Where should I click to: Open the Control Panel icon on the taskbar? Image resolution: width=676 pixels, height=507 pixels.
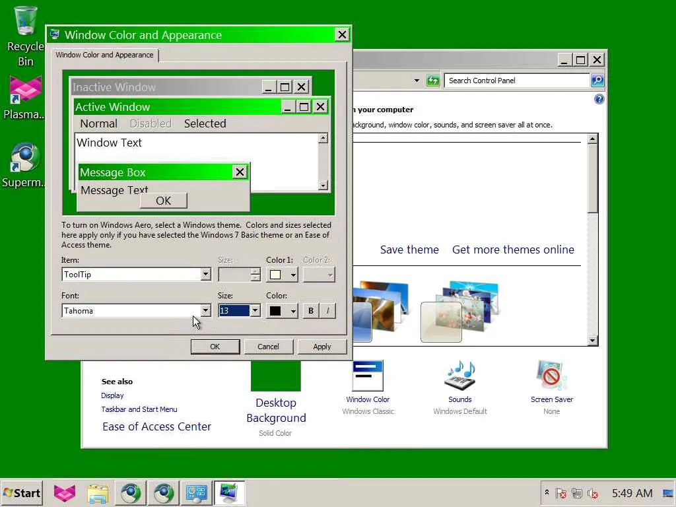pyautogui.click(x=196, y=493)
